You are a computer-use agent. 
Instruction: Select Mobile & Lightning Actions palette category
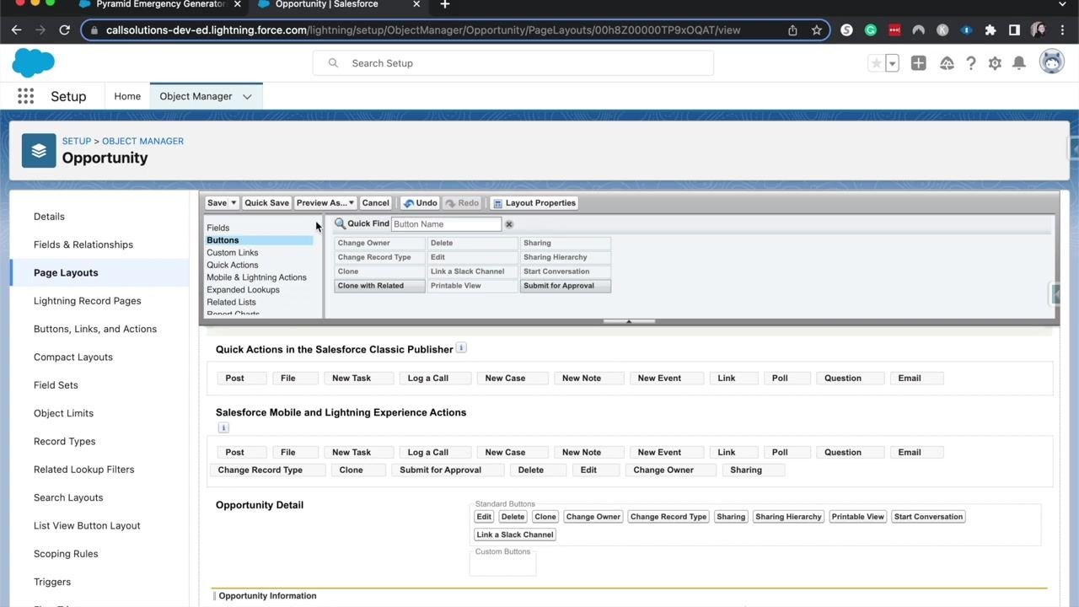257,277
